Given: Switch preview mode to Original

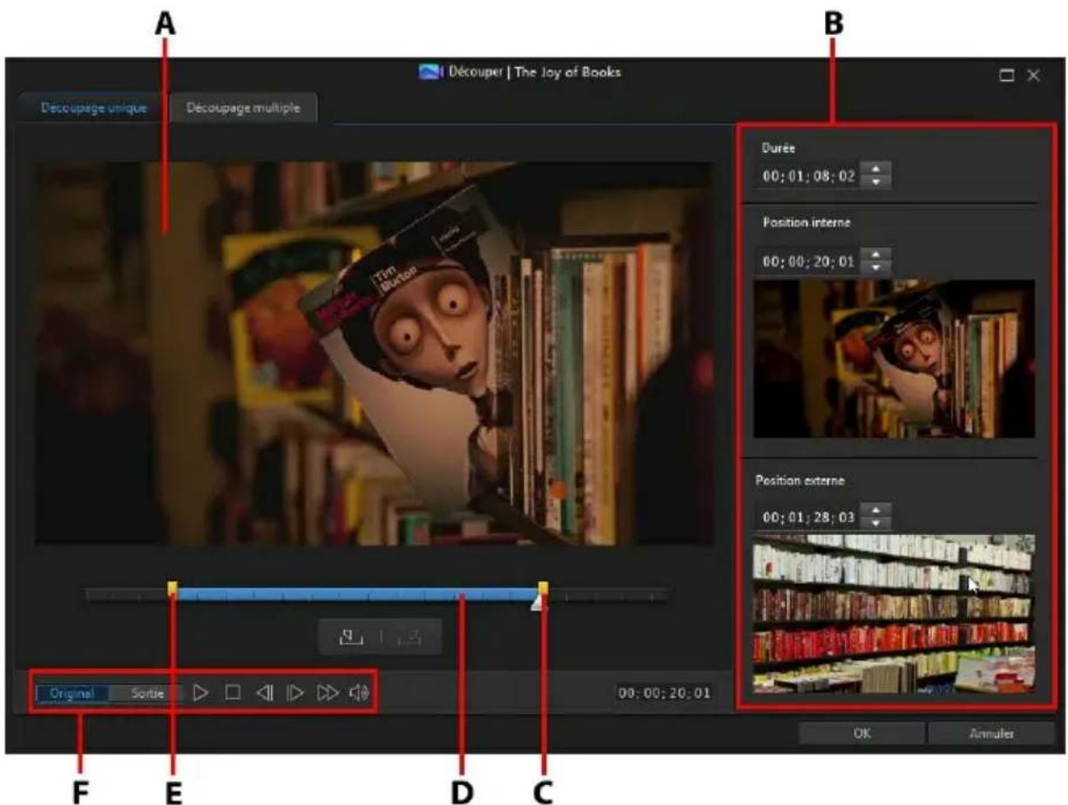Looking at the screenshot, I should tap(72, 693).
